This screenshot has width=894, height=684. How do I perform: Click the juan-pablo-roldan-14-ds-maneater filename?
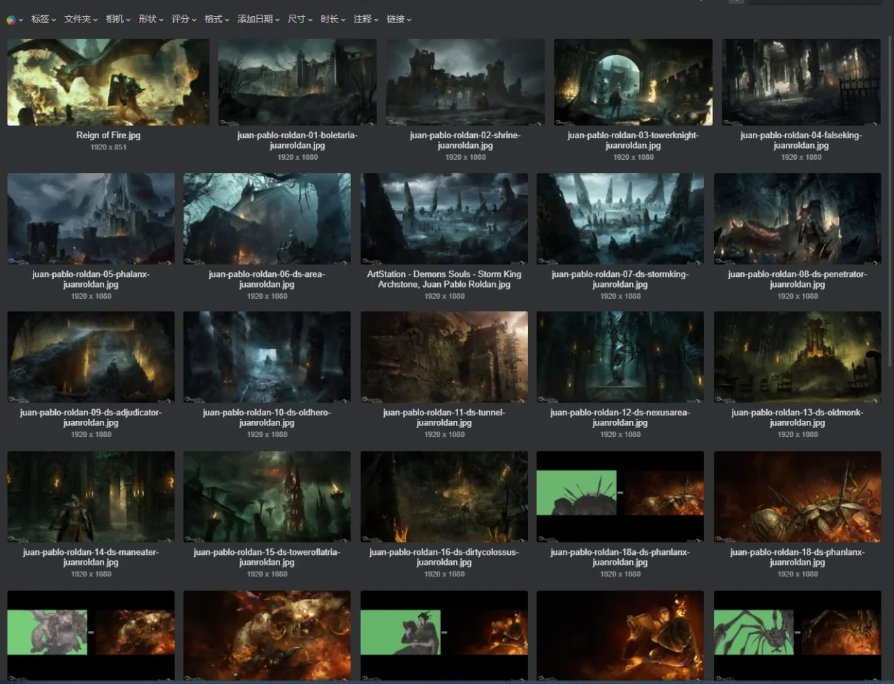pos(91,557)
